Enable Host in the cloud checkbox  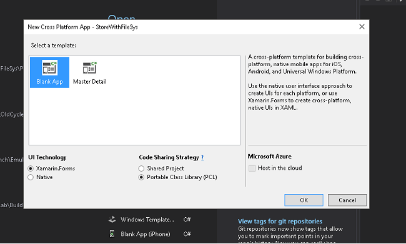(x=252, y=168)
